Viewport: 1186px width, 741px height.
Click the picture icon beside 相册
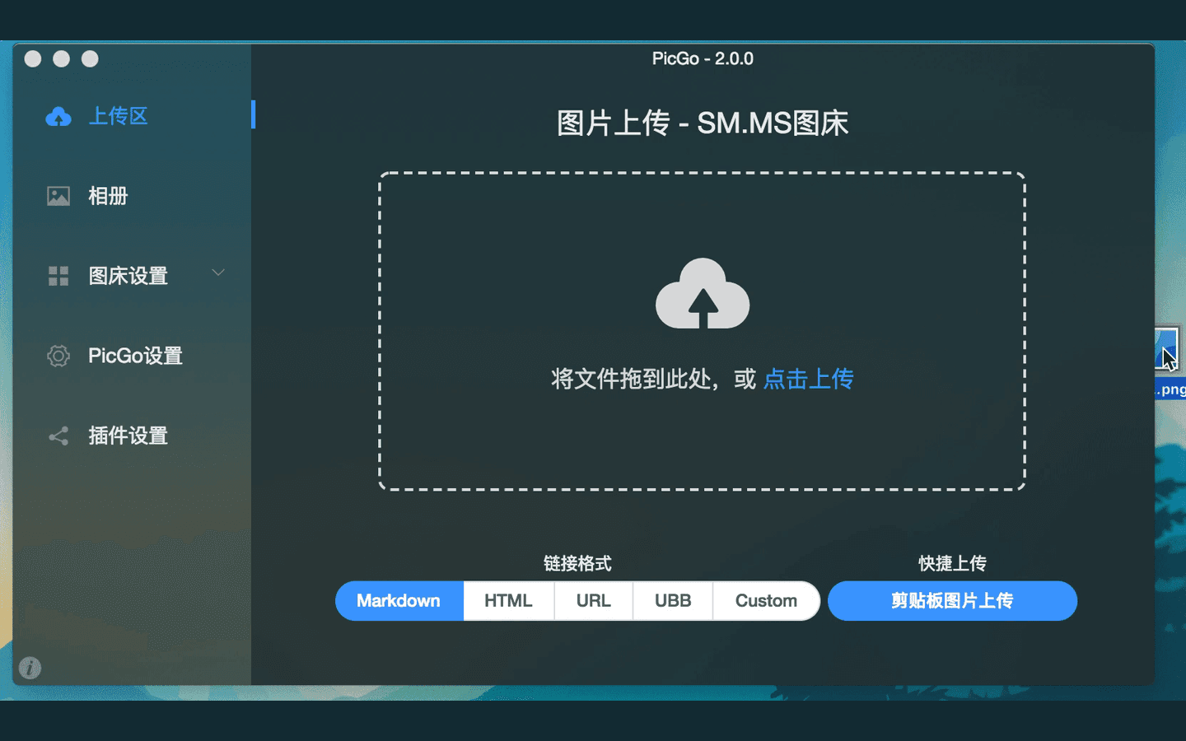click(58, 196)
